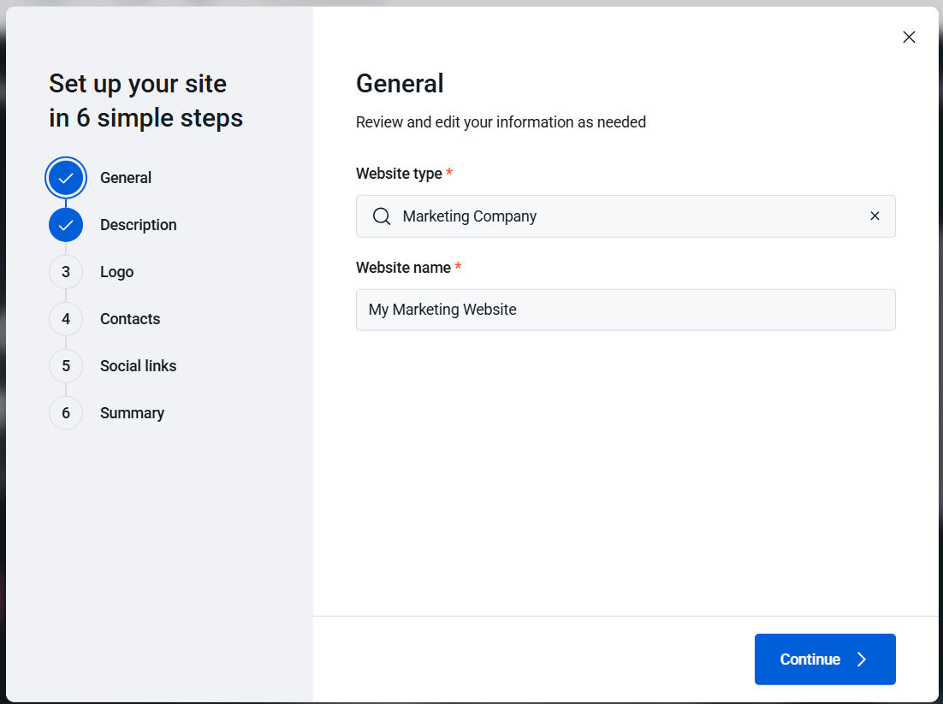Clear the Marketing Company selection

[x=875, y=216]
